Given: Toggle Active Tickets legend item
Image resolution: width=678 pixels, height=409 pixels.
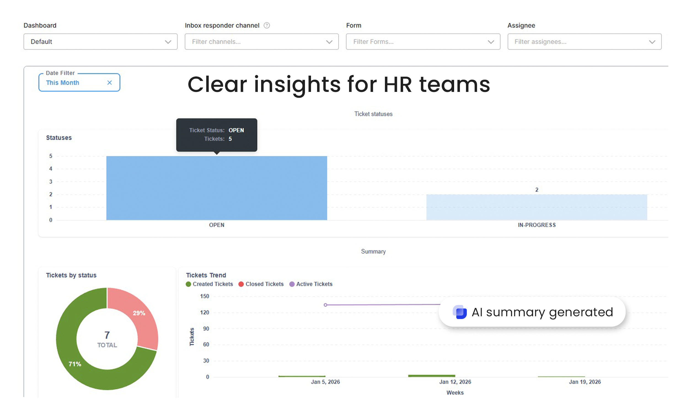Looking at the screenshot, I should [311, 284].
